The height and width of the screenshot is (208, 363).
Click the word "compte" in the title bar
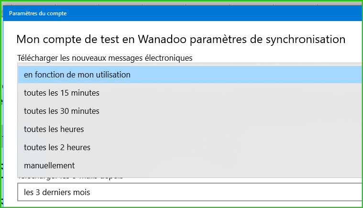coord(57,13)
